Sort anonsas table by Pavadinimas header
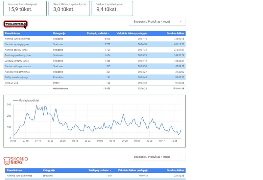Screen dimensions: 263x180 12,34
